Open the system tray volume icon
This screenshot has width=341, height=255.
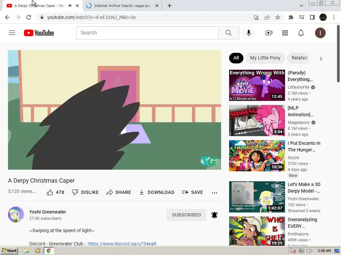point(309,251)
